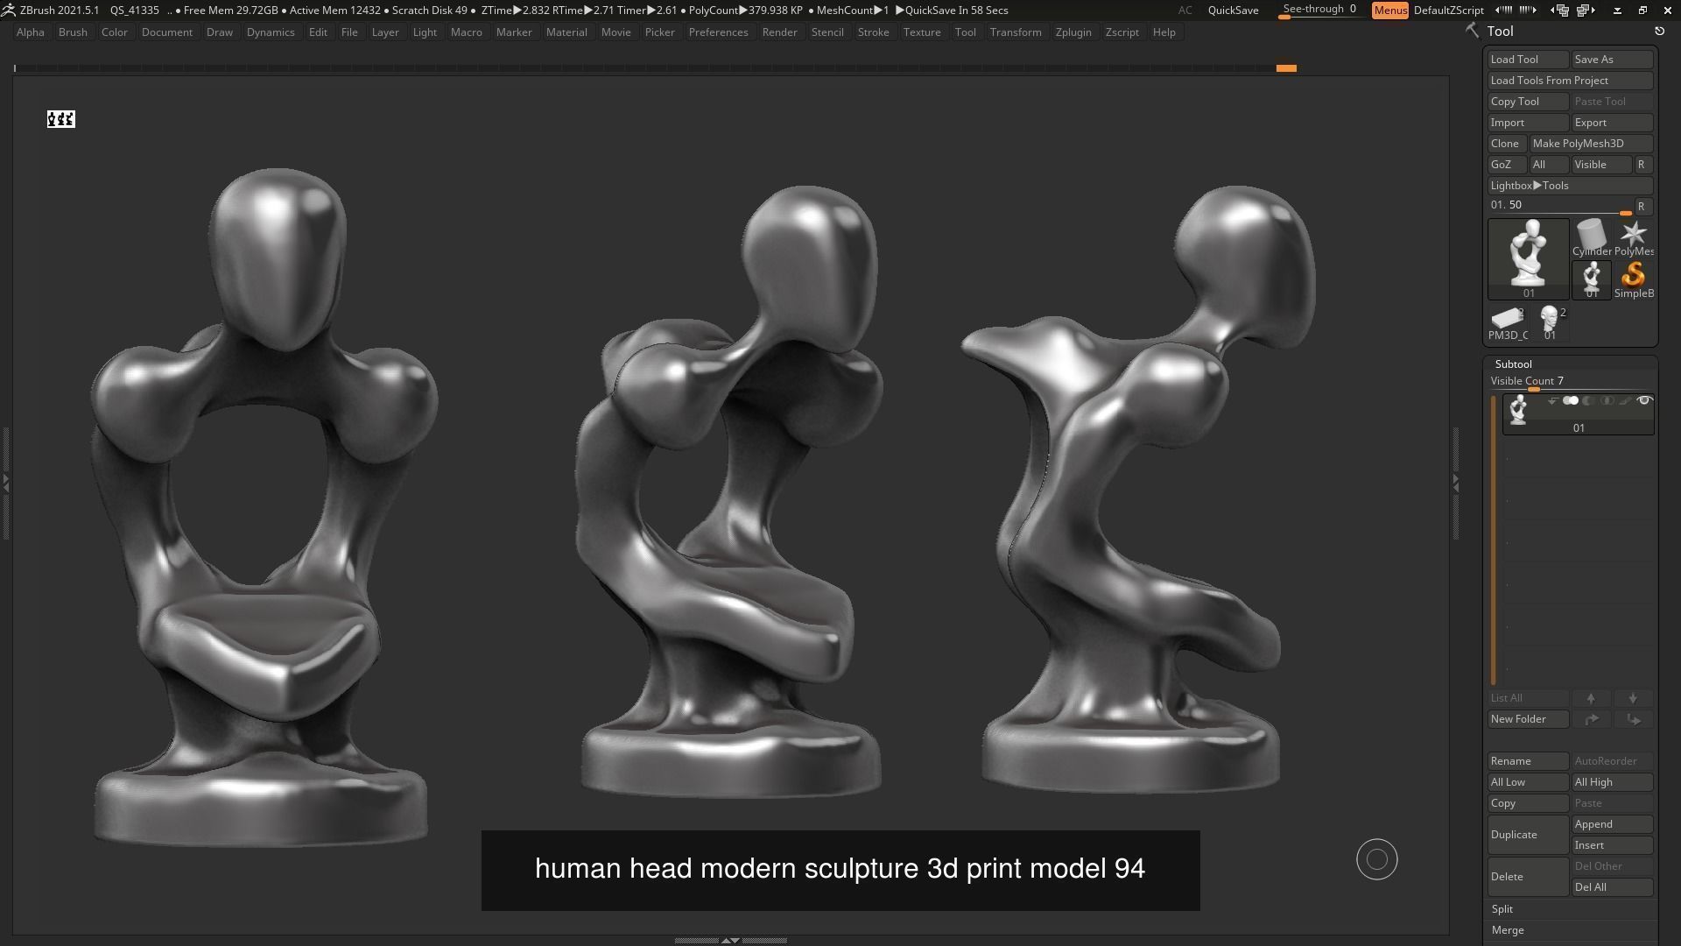
Task: Select the PM3D_C cube tool thumbnail
Action: click(1508, 323)
